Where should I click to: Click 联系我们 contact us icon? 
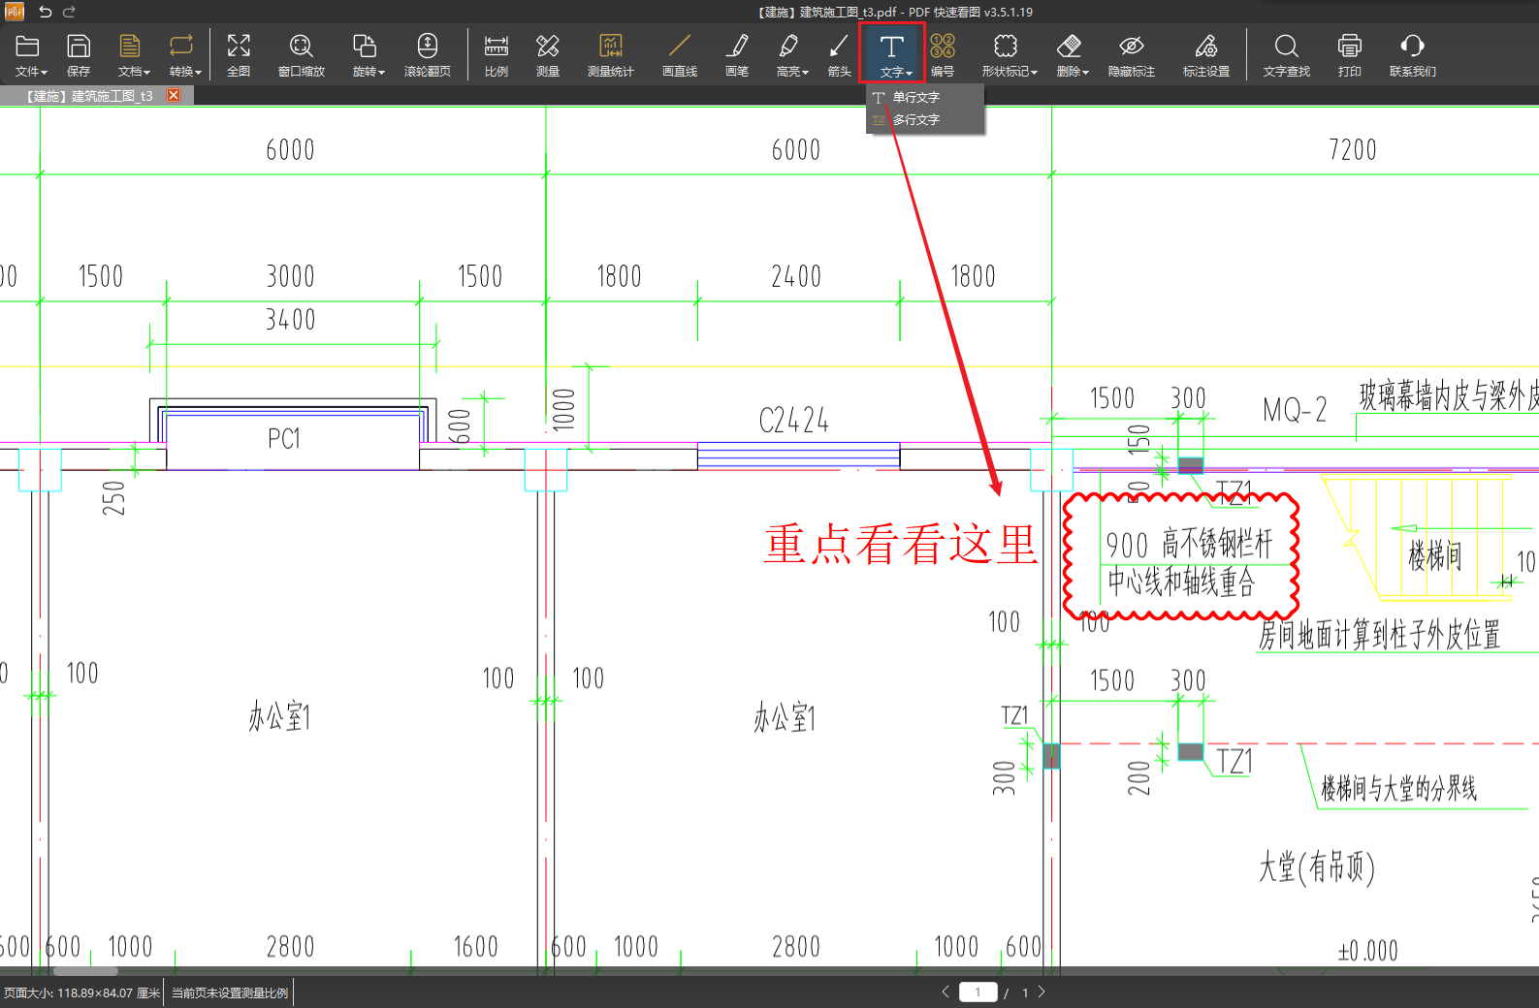click(x=1413, y=46)
